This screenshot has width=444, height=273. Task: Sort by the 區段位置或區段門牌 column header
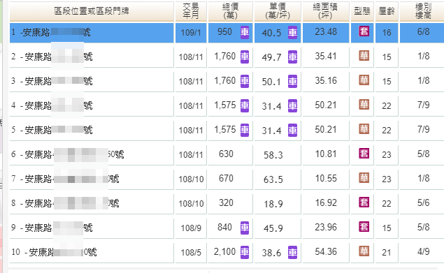click(92, 11)
